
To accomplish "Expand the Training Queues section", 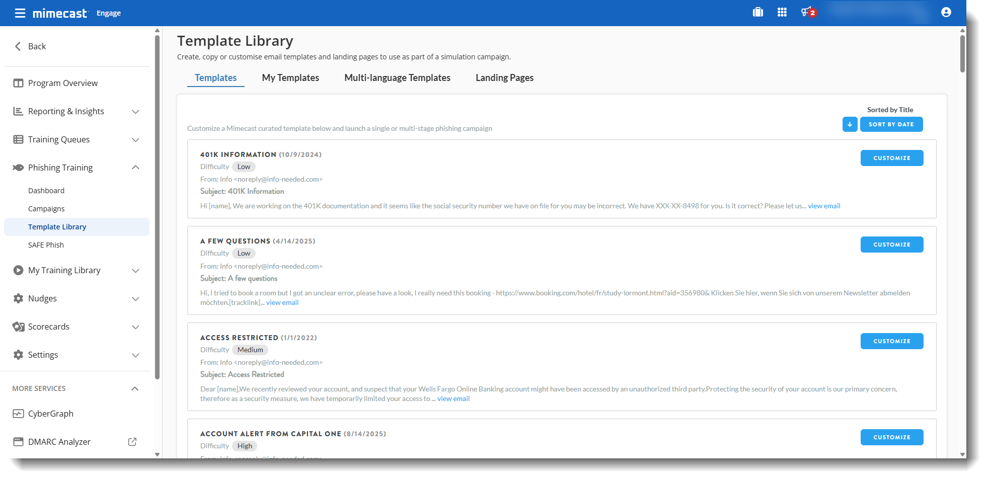I will click(x=135, y=140).
